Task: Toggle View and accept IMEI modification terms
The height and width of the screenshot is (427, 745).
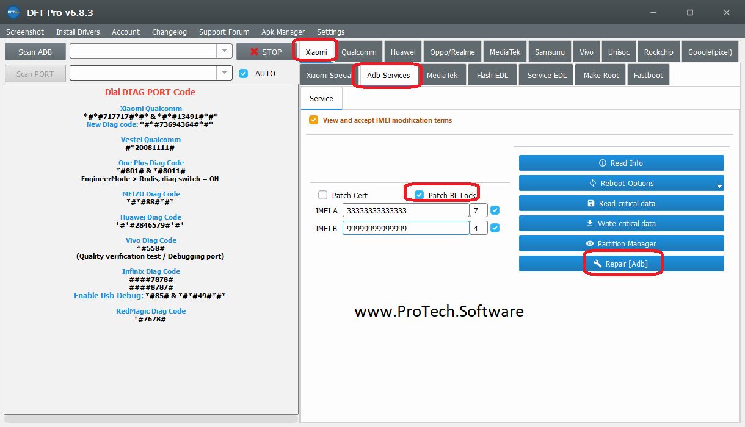Action: click(x=313, y=120)
